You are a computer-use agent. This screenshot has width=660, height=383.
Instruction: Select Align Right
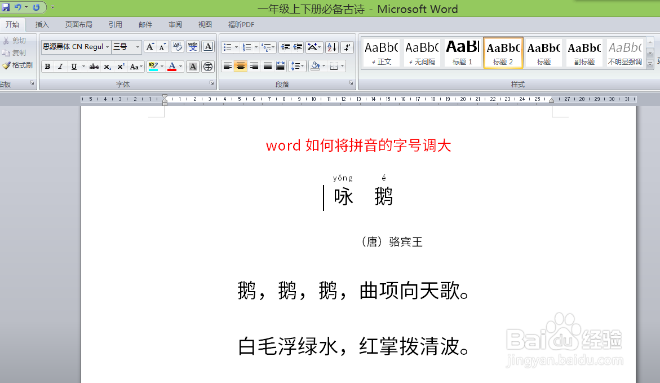point(254,66)
